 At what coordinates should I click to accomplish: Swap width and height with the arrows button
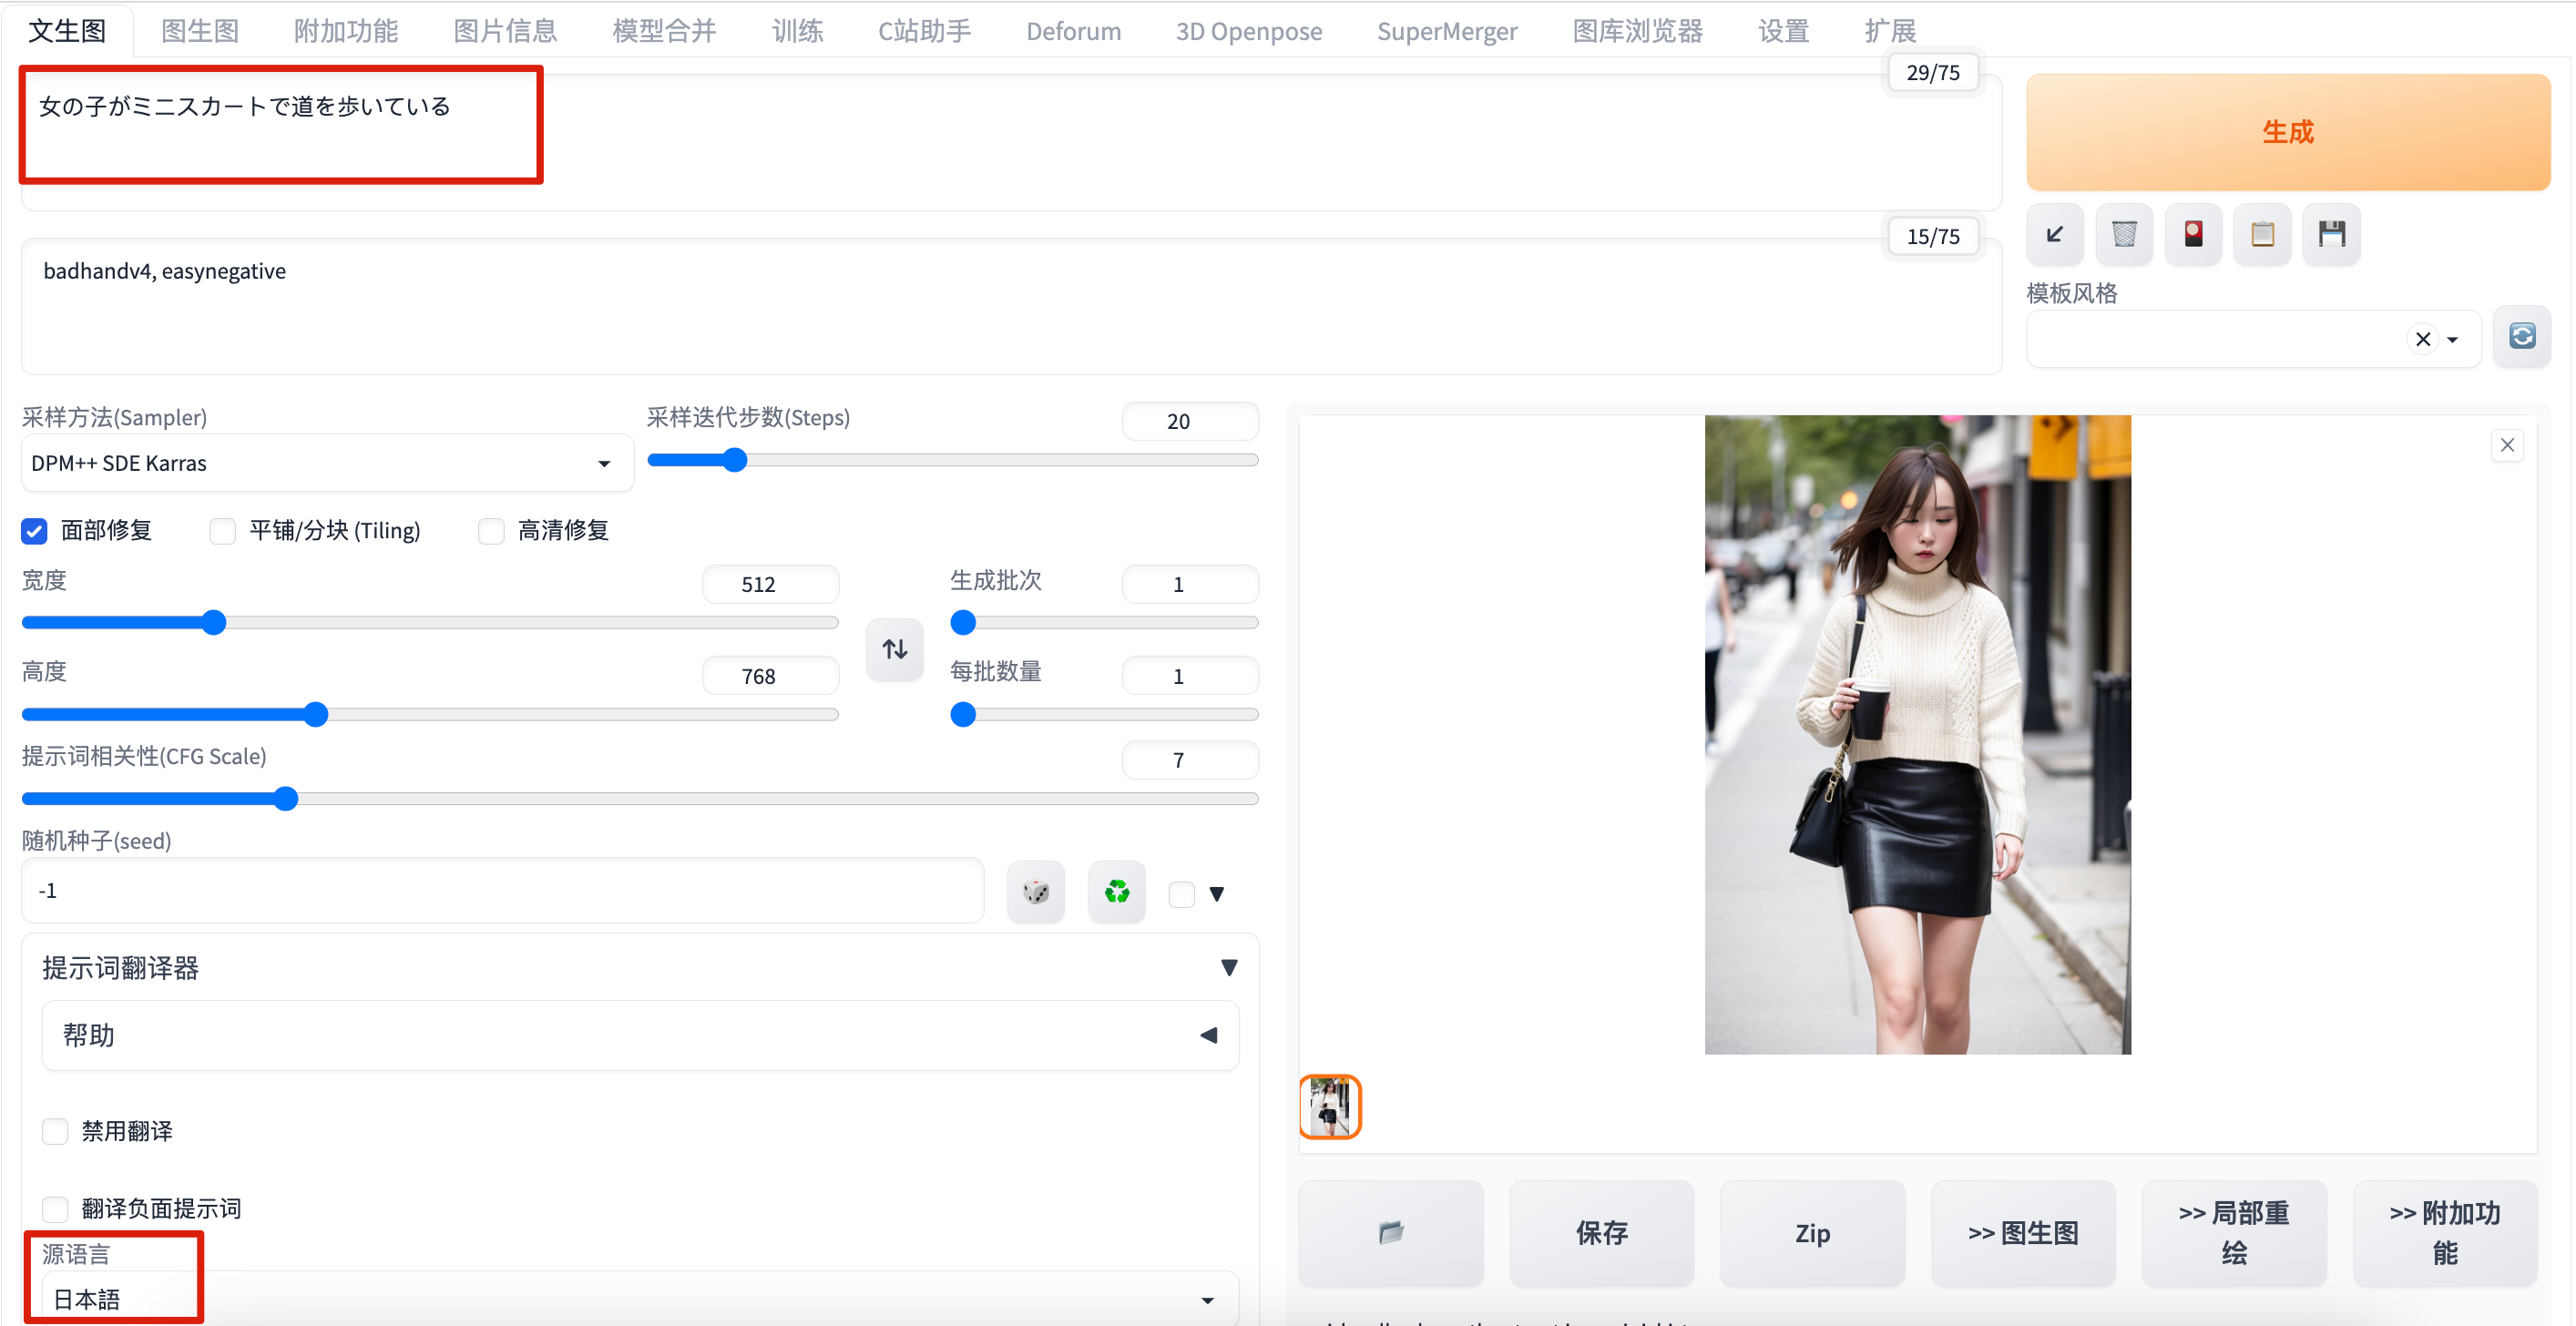click(x=895, y=650)
